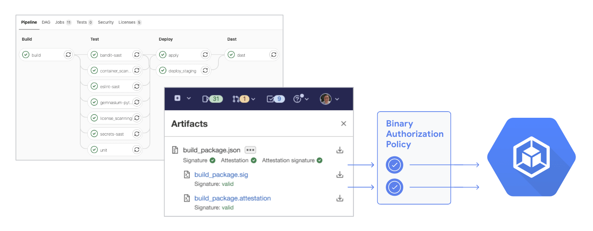Open the to-do counter showing 9
This screenshot has width=593, height=231.
275,99
